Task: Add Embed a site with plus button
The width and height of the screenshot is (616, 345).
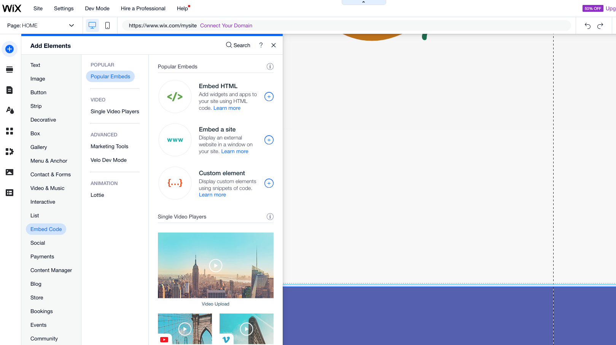Action: tap(269, 140)
